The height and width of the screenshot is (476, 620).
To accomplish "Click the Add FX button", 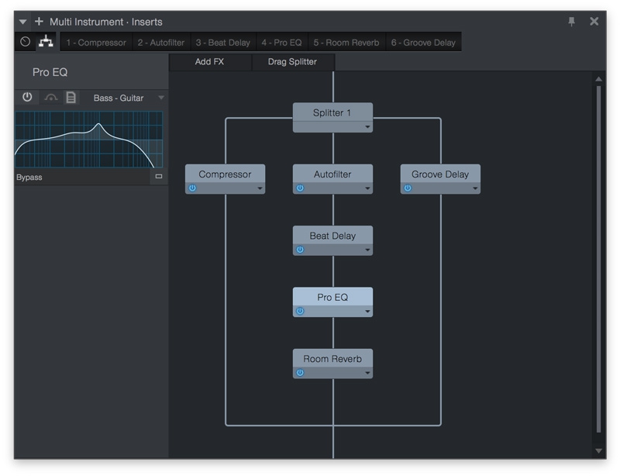I will [x=209, y=62].
